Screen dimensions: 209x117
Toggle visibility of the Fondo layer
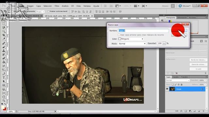[x=167, y=89]
